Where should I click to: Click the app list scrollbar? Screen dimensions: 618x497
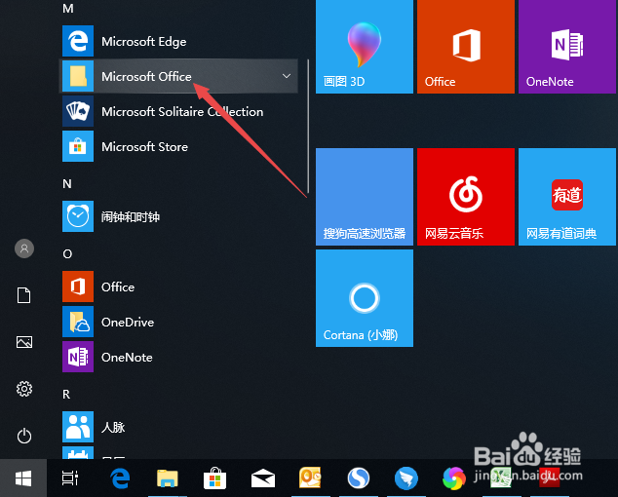pos(307,127)
